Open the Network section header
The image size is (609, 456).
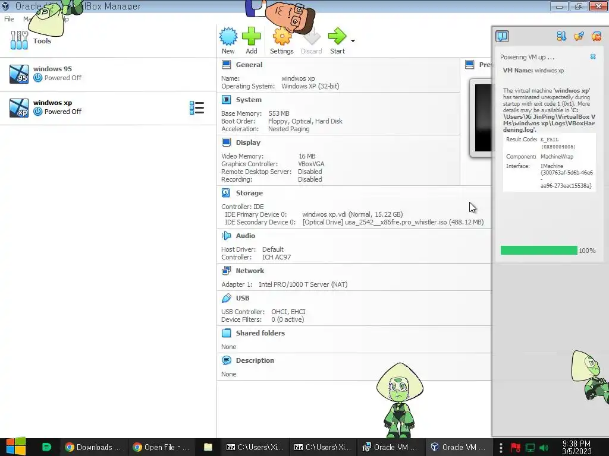point(250,271)
